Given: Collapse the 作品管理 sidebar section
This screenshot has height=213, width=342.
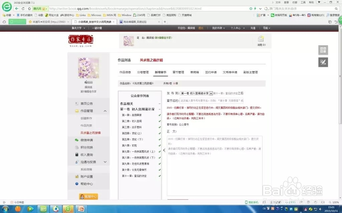Looking at the screenshot, I should click(x=105, y=110).
